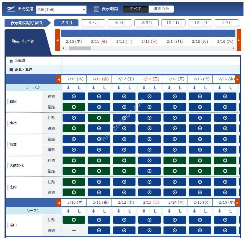Click the 2/13 season L marker in 秋田 section
The width and height of the screenshot is (246, 238).
tap(155, 88)
